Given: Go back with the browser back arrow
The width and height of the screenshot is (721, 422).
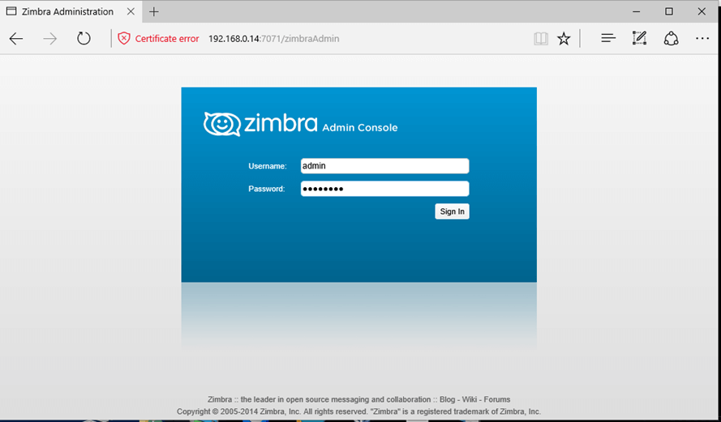Looking at the screenshot, I should pos(16,39).
